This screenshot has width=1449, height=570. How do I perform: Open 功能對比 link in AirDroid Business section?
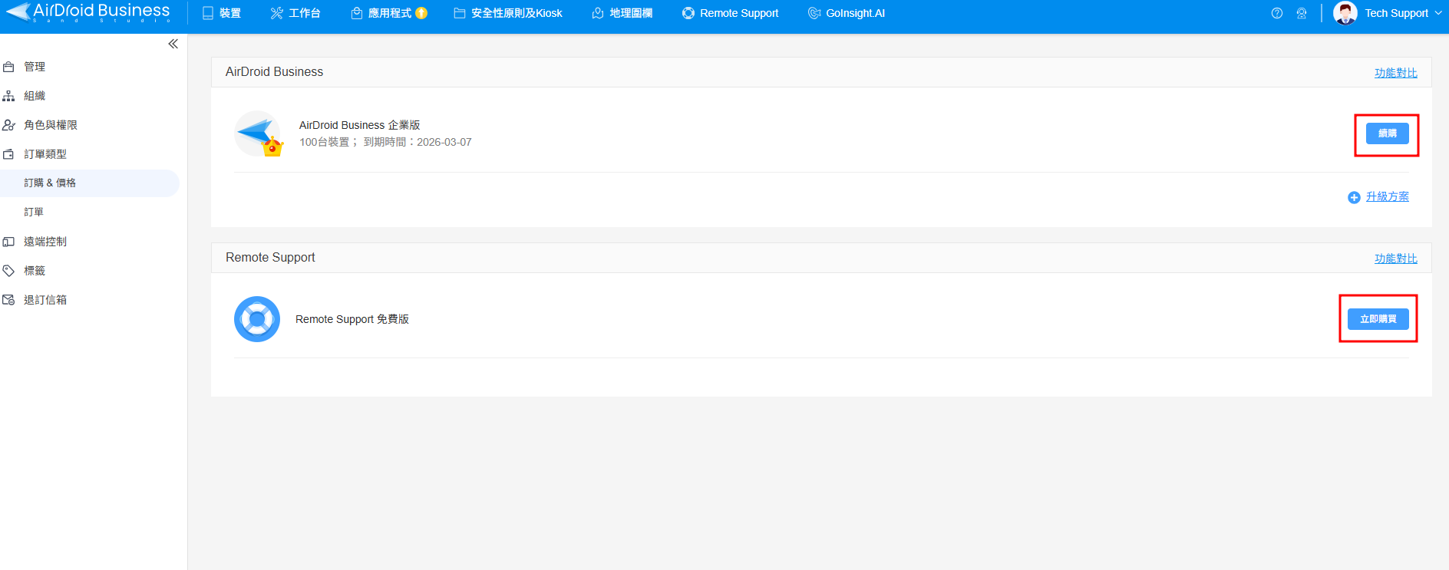(1396, 73)
